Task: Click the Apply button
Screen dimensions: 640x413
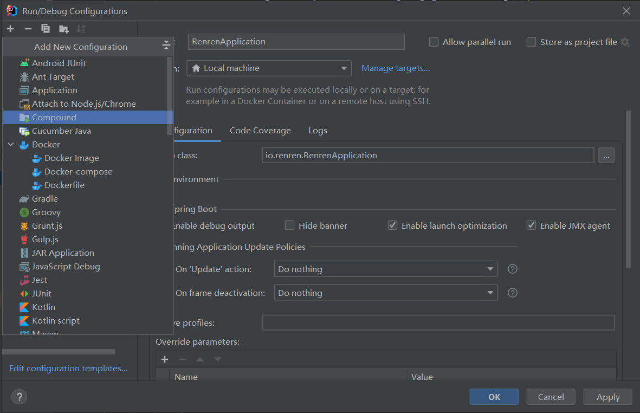Action: 607,397
